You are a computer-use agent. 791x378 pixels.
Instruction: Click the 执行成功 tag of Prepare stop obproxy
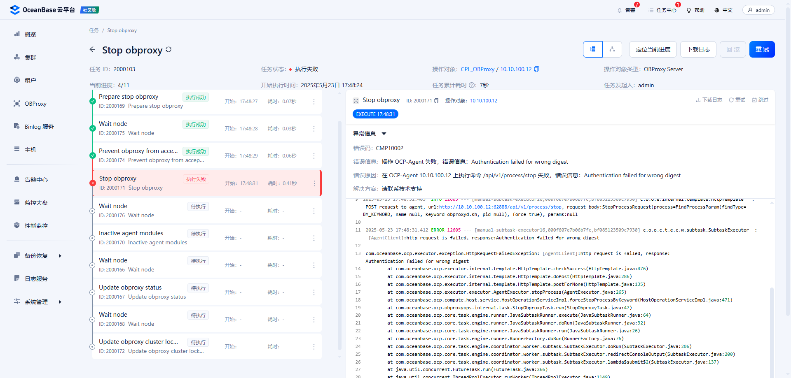(196, 97)
